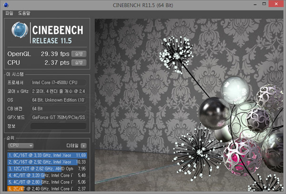Viewport: 286px width, 194px height.
Task: Select the GFX board field GeForce GT 750M
Action: (x=59, y=117)
